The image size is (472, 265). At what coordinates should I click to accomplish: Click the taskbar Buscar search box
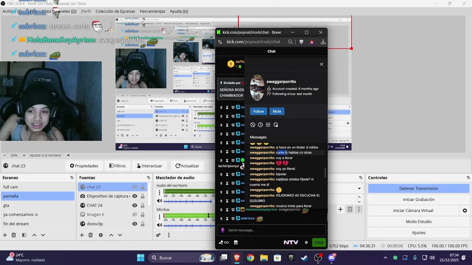182,258
